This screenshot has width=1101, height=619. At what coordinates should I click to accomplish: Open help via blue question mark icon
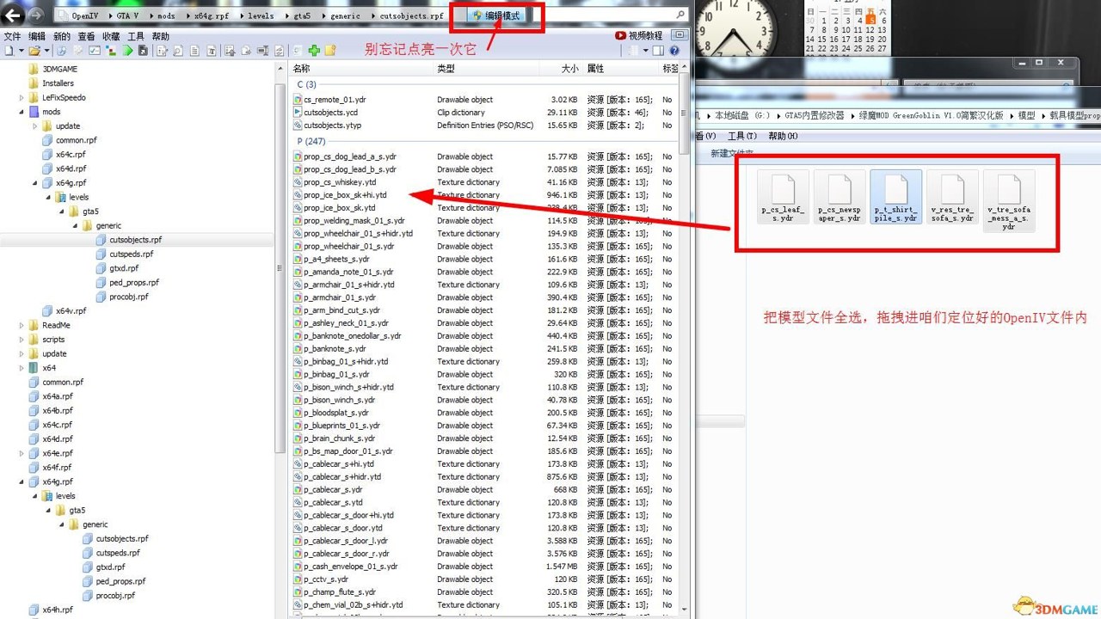[x=674, y=51]
